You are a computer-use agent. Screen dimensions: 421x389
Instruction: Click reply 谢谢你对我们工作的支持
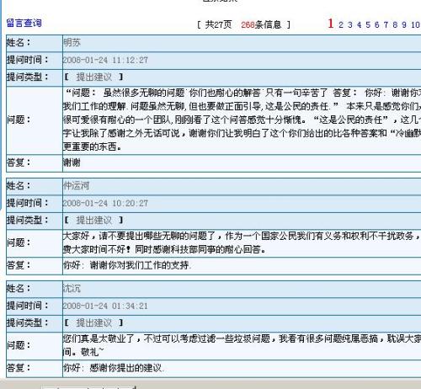click(140, 265)
